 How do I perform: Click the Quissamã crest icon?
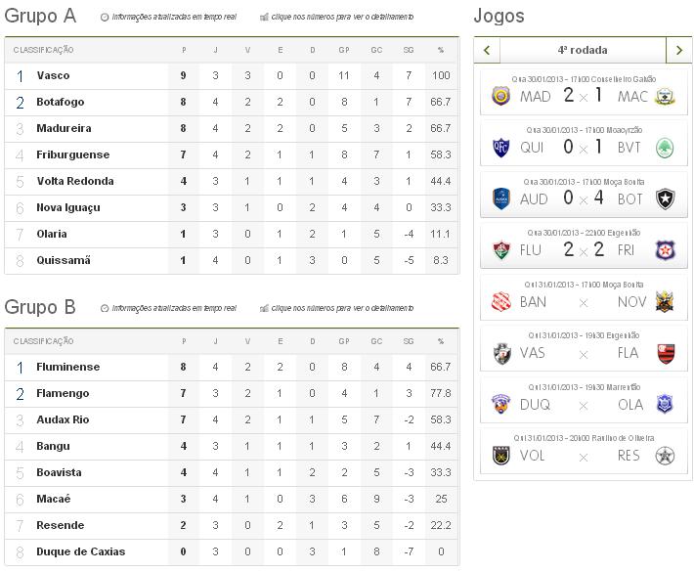pos(501,148)
